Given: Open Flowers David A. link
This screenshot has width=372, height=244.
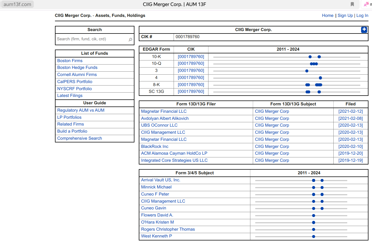Looking at the screenshot, I should tap(157, 215).
